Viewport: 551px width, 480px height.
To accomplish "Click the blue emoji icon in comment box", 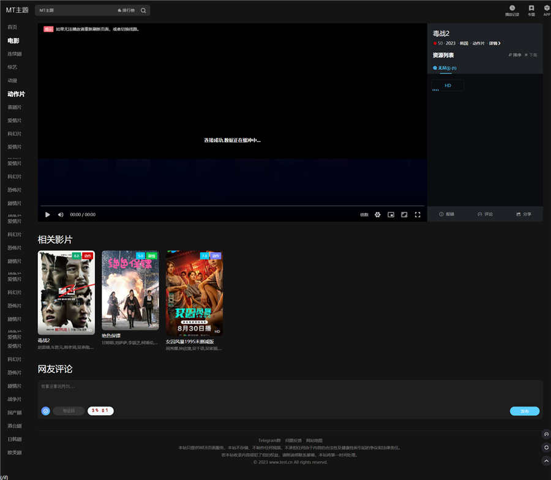I will (x=46, y=411).
